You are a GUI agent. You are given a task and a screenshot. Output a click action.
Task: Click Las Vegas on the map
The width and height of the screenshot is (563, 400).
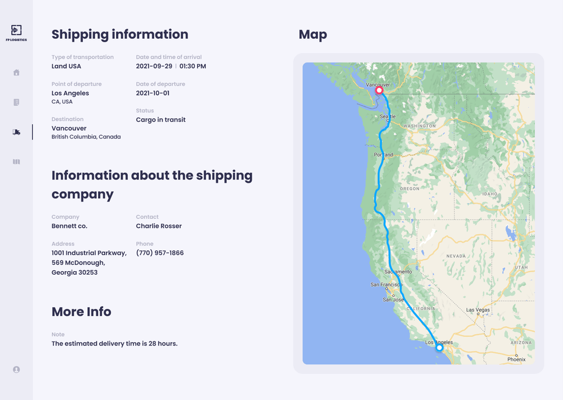478,310
